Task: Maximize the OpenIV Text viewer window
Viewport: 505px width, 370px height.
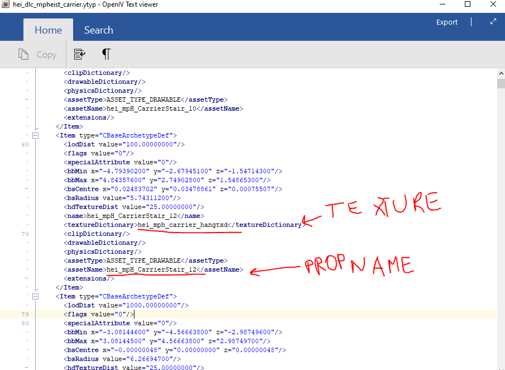Action: click(x=468, y=4)
